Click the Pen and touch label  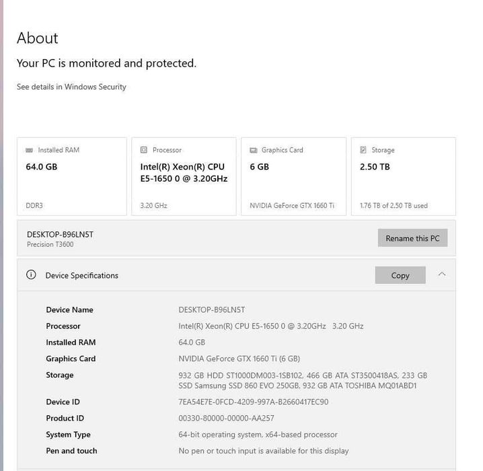coord(71,451)
